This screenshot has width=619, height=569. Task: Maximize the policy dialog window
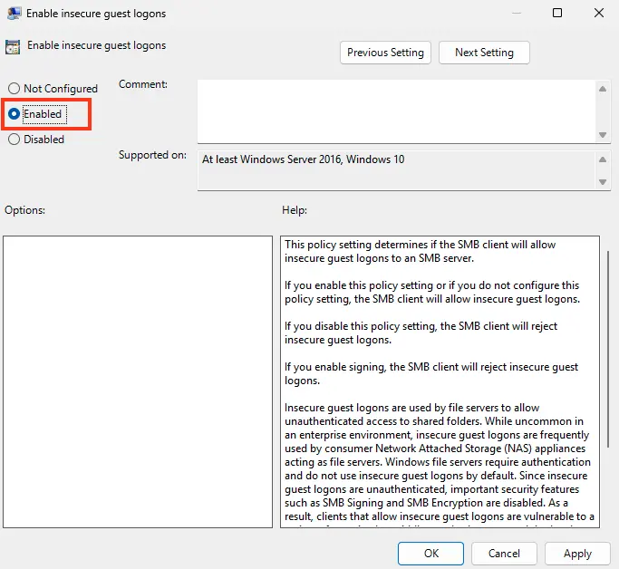557,14
